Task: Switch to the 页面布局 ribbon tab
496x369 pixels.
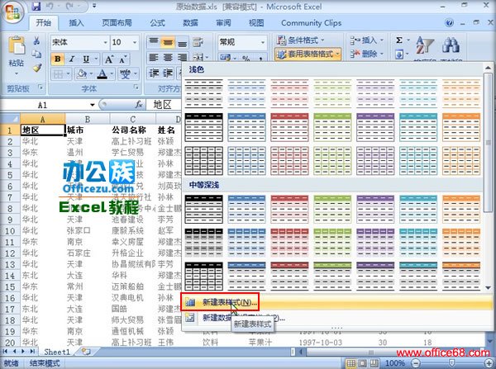Action: coord(117,23)
